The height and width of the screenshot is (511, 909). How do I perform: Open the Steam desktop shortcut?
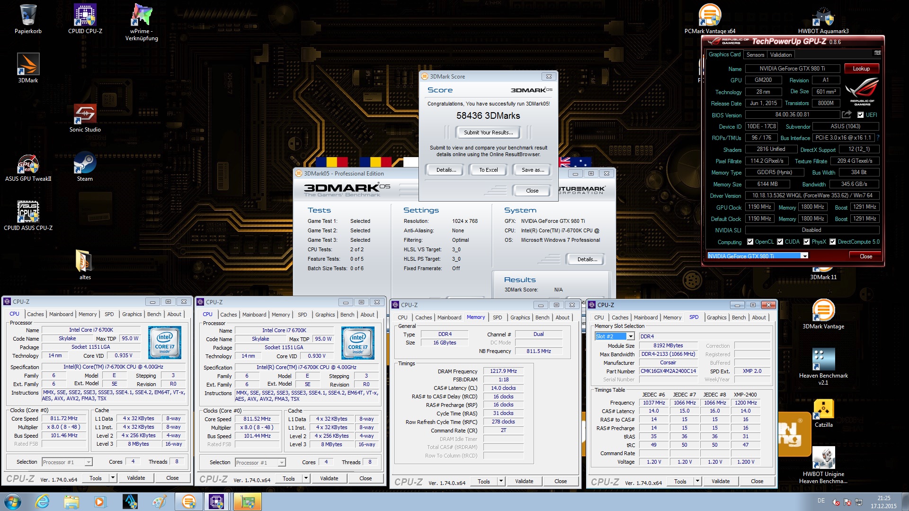[85, 166]
